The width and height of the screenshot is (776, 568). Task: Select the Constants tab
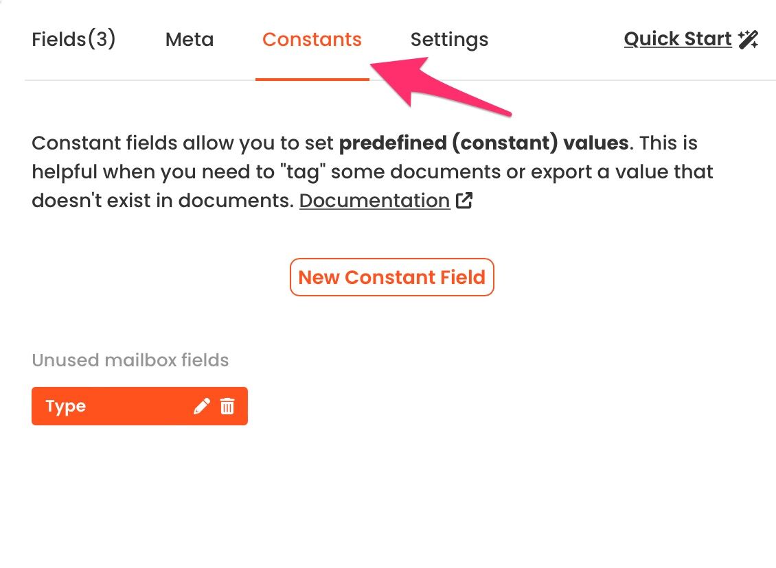coord(312,40)
